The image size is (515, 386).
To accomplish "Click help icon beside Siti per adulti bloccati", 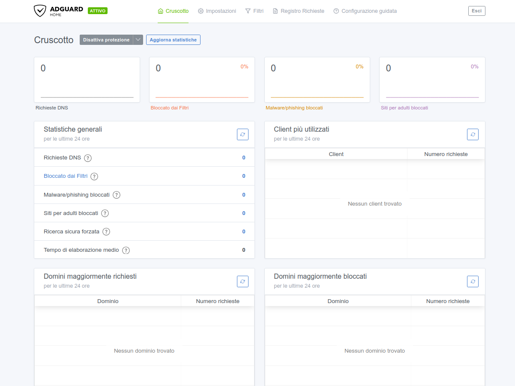I will coord(105,213).
